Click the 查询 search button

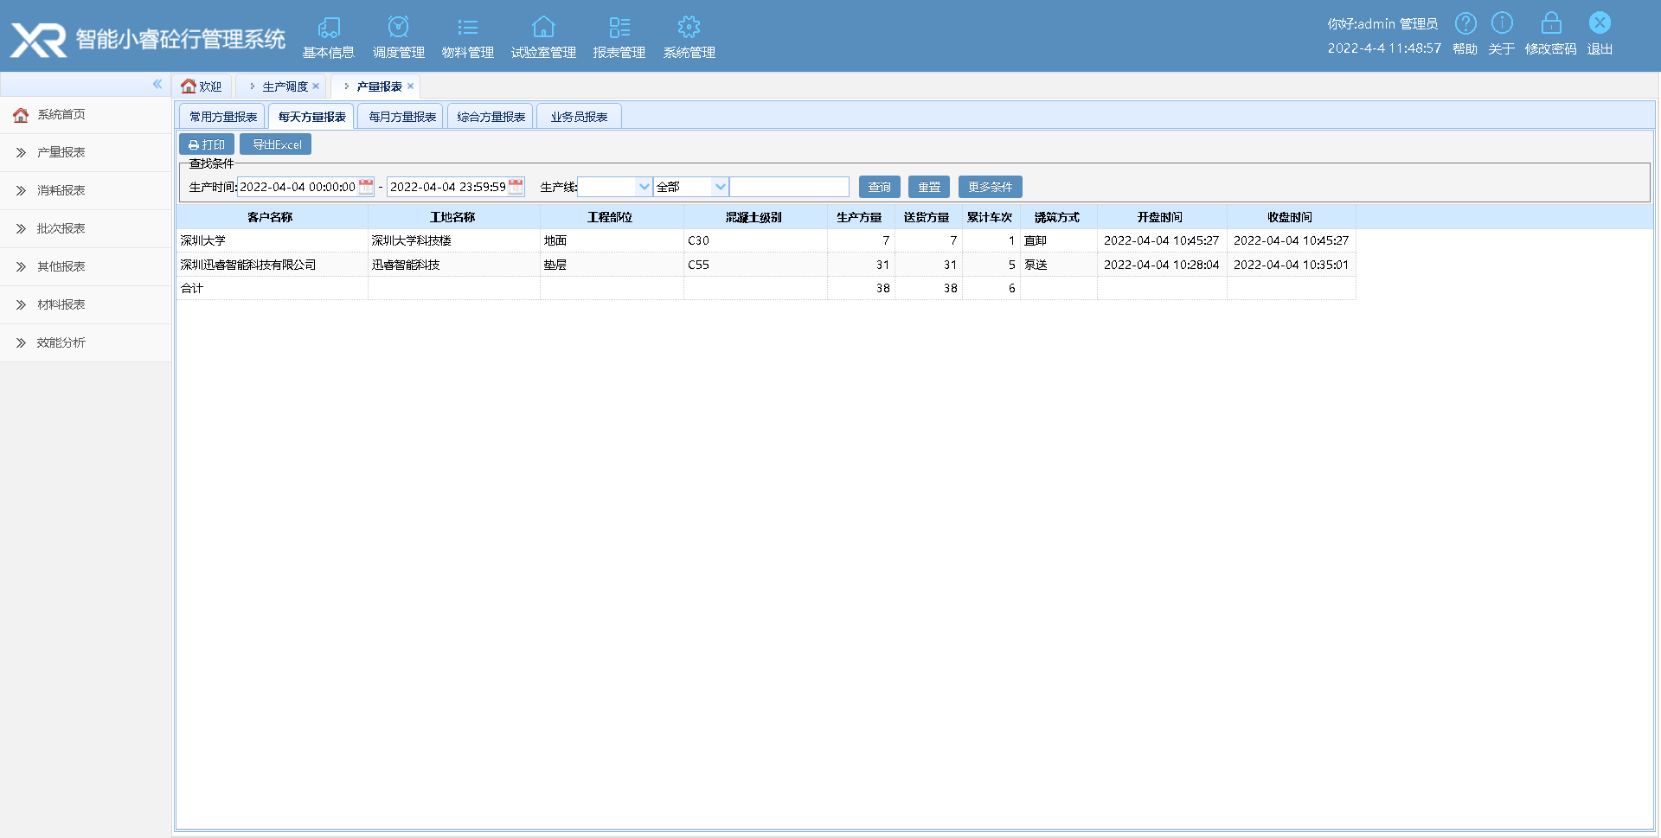click(879, 187)
